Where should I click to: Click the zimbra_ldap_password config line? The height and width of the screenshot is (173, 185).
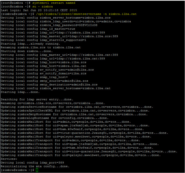point(49,25)
